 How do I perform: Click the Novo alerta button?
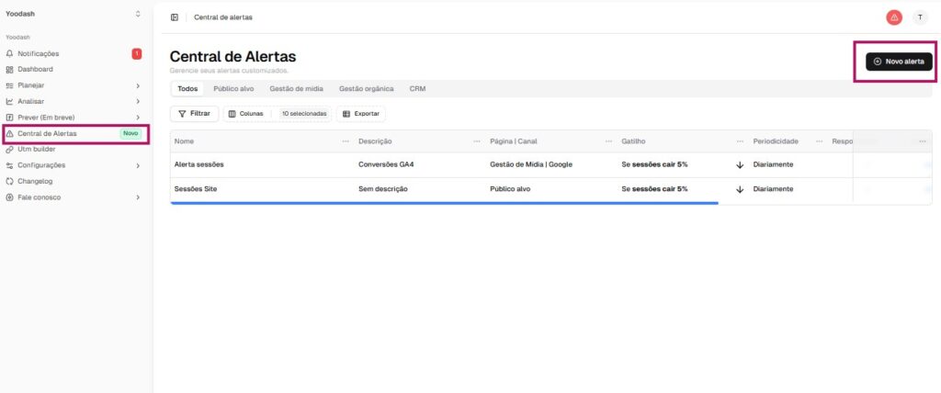899,62
